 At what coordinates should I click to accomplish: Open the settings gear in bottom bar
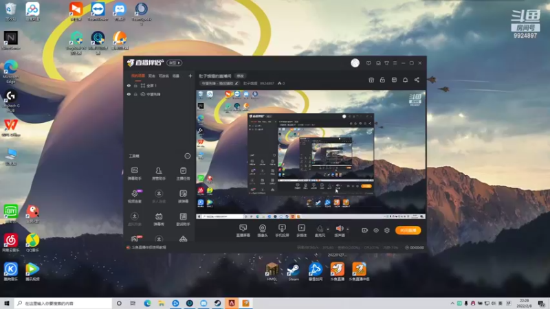tap(387, 230)
